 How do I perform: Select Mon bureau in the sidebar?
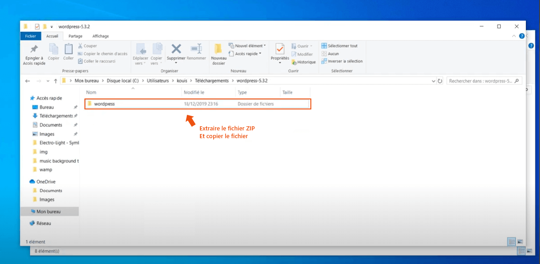tap(49, 212)
